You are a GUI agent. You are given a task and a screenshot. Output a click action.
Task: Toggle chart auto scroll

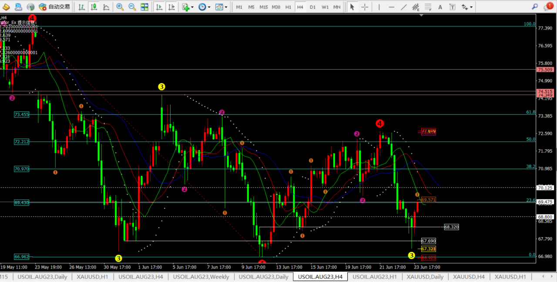click(x=159, y=7)
